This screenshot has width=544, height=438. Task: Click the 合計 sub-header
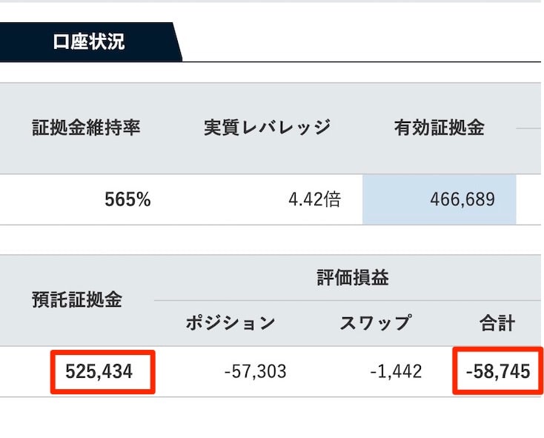497,323
